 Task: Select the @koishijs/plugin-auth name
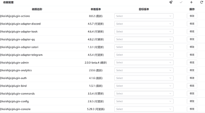click(x=13, y=78)
